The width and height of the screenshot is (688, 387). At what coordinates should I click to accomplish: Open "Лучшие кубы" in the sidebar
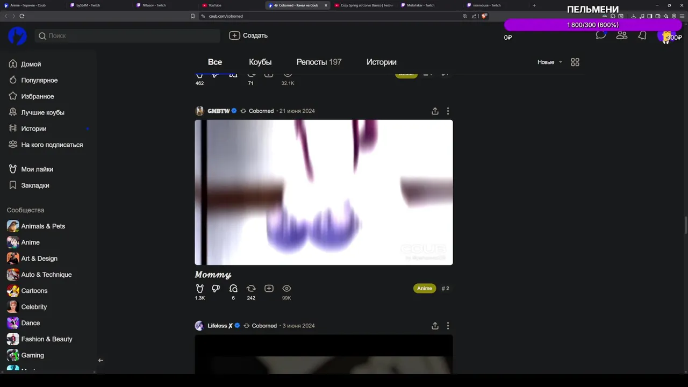(42, 112)
